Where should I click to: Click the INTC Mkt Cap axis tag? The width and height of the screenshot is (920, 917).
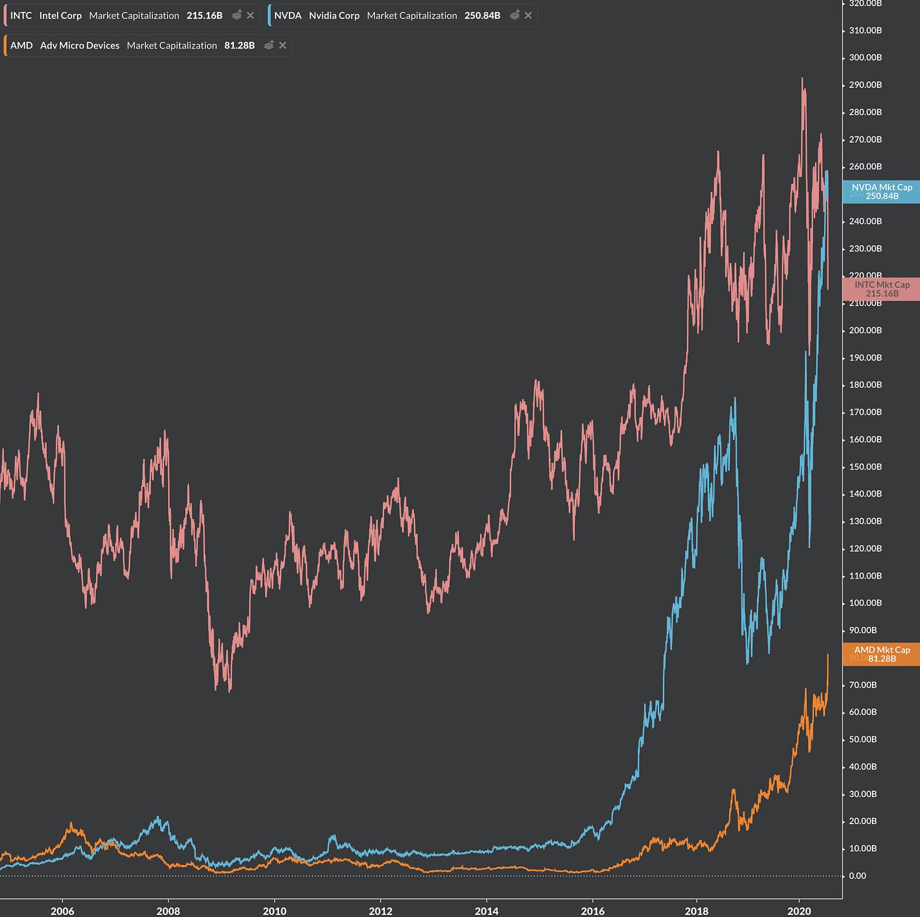(881, 289)
